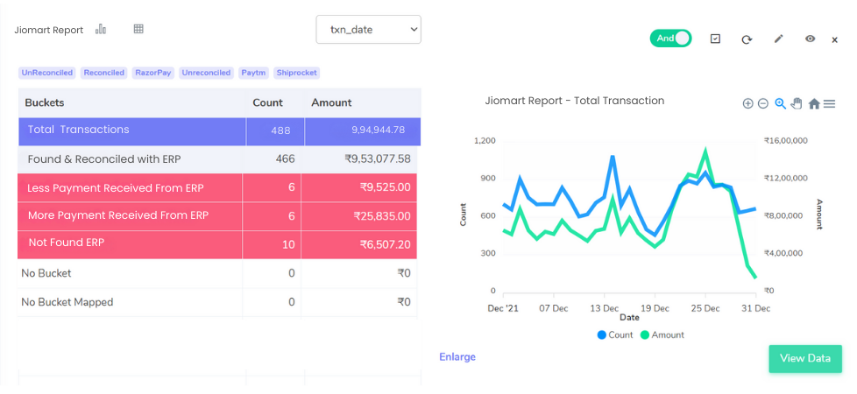Select the No Bucket row
The width and height of the screenshot is (857, 394).
(217, 274)
